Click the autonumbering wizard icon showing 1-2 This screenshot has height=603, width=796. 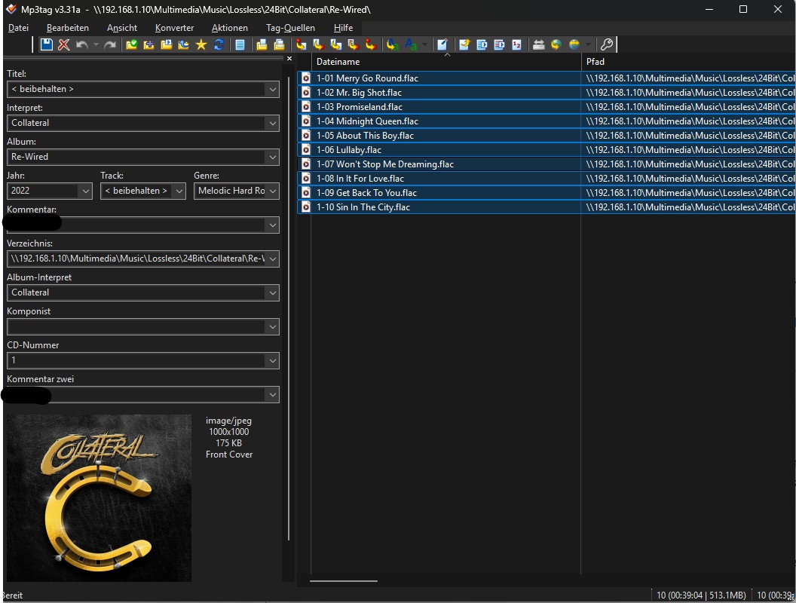[x=517, y=44]
